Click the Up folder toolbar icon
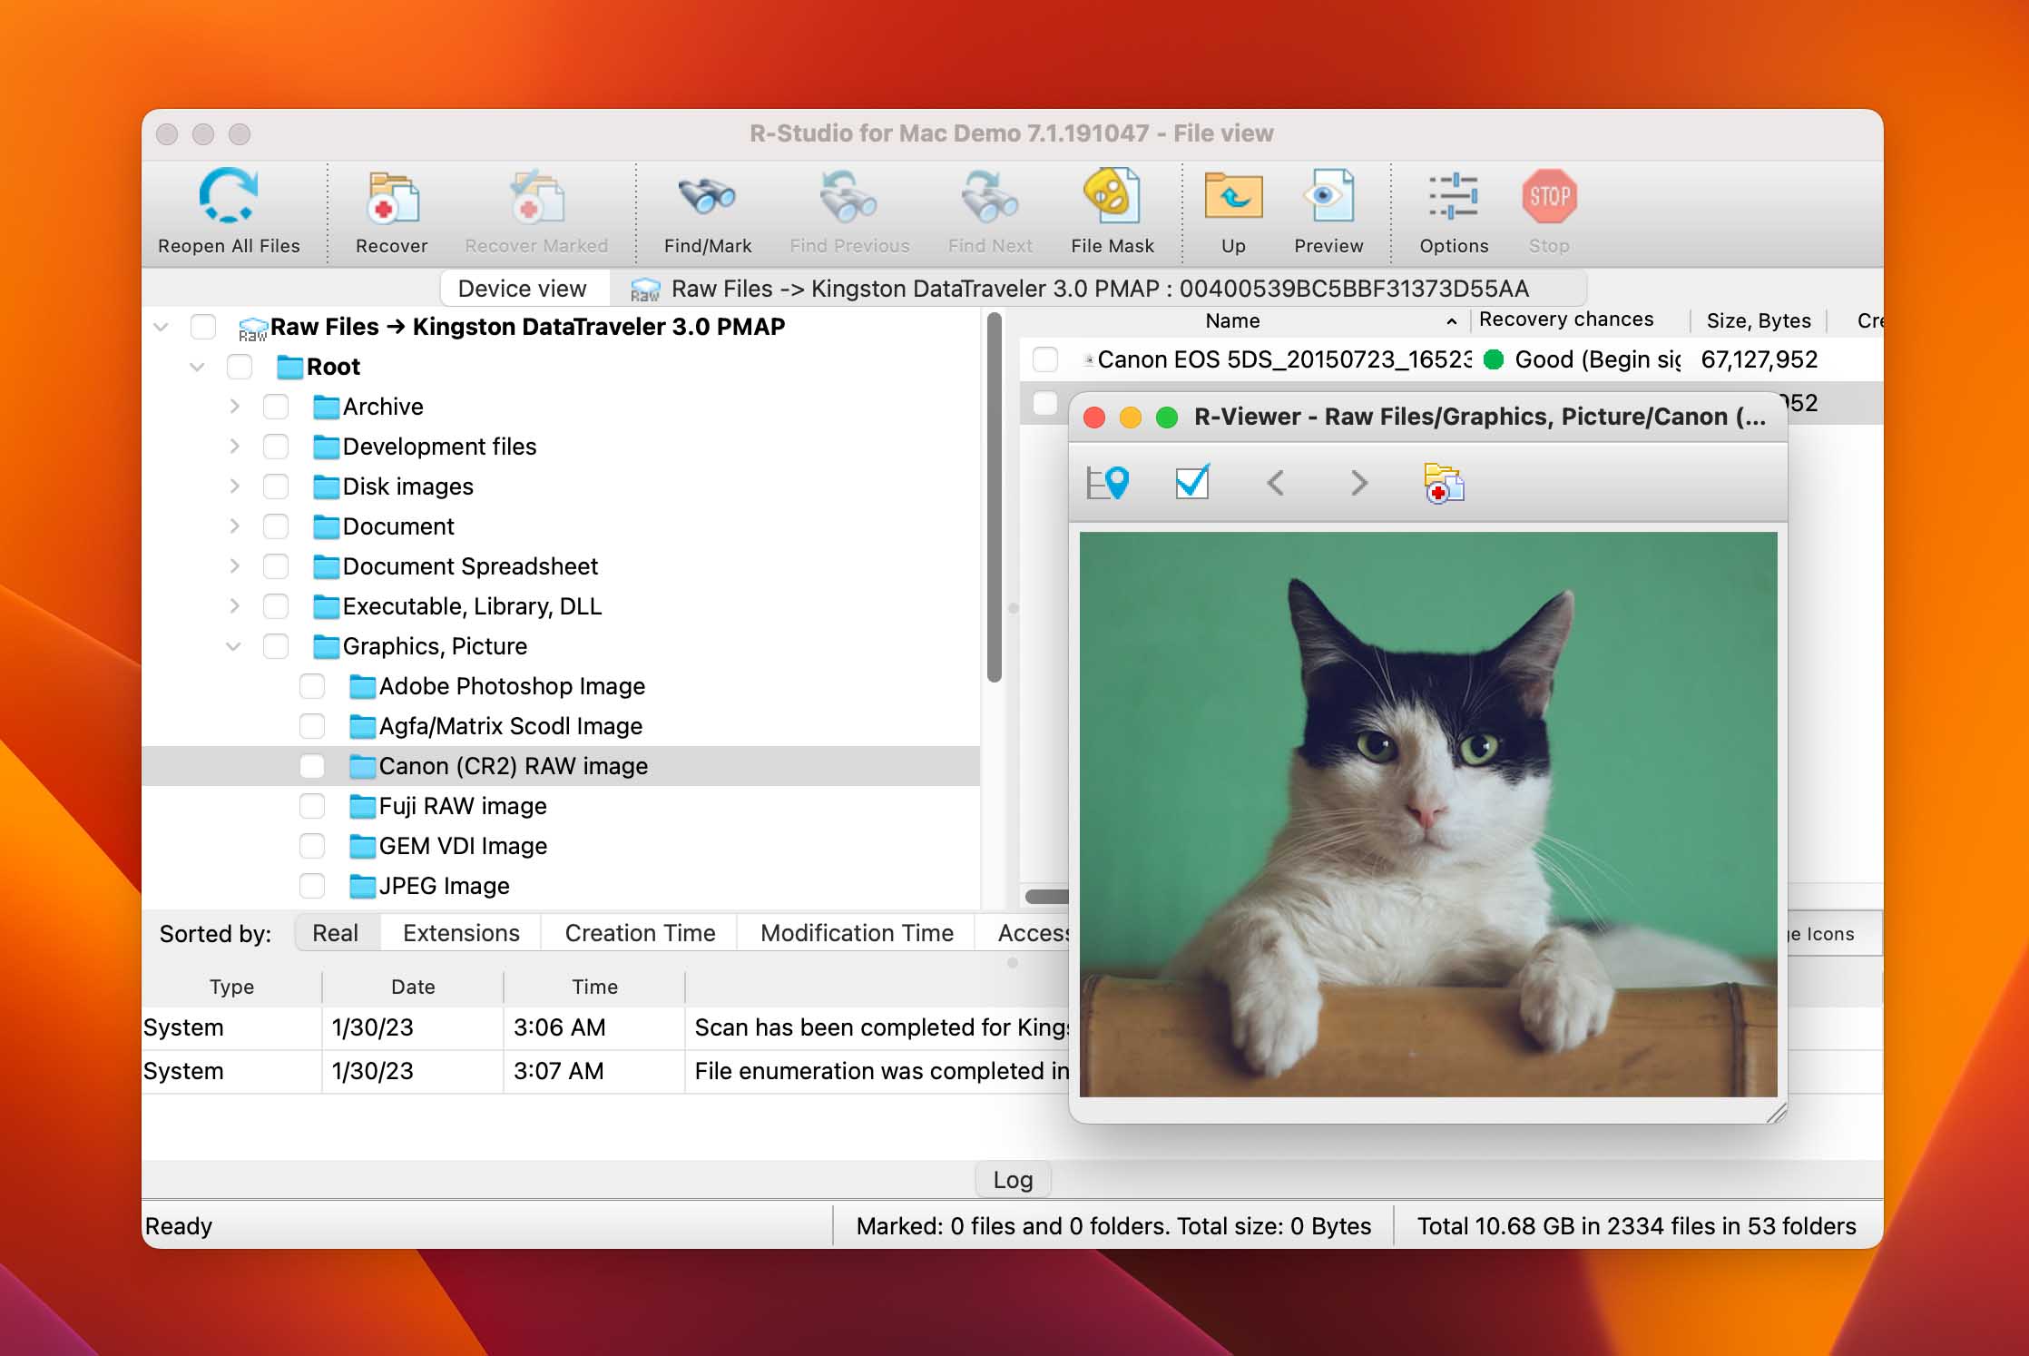Viewport: 2029px width, 1356px height. [x=1233, y=195]
